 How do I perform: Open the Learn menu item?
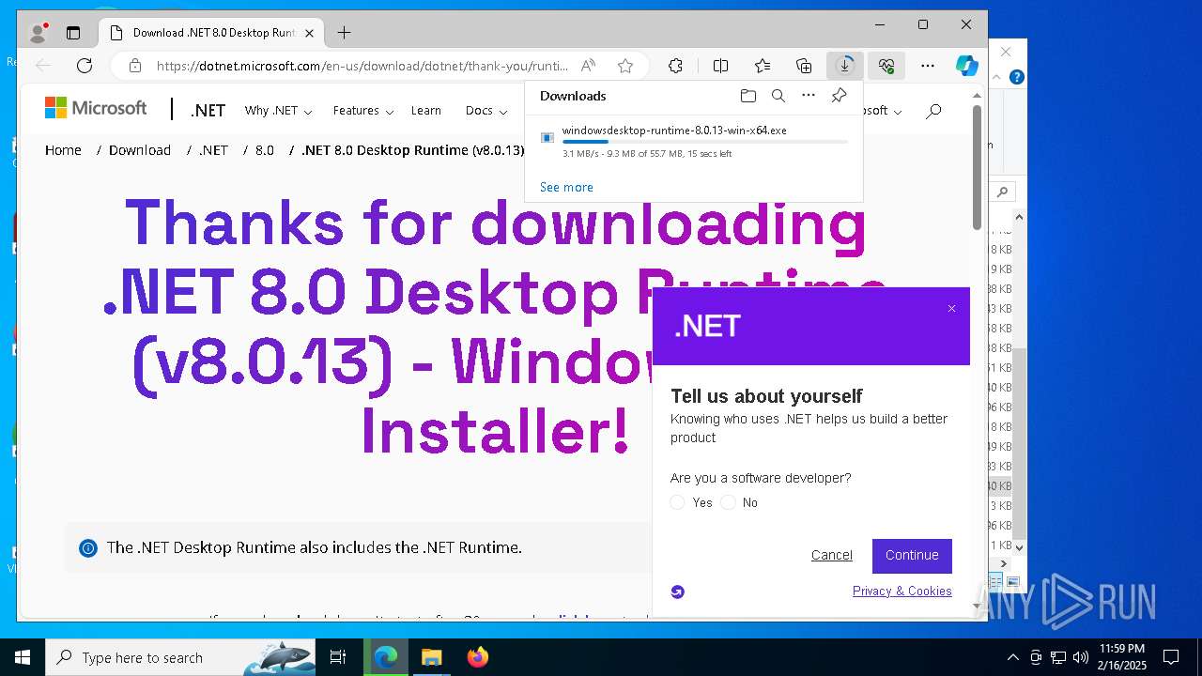point(425,111)
